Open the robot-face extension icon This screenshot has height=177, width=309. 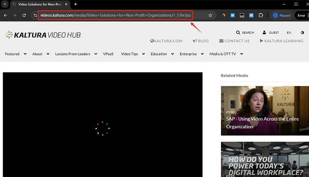point(242,15)
